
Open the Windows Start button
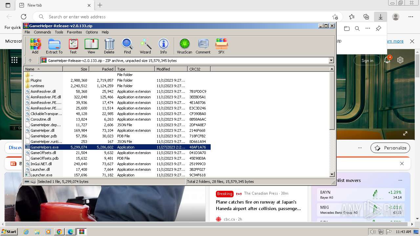click(9, 231)
